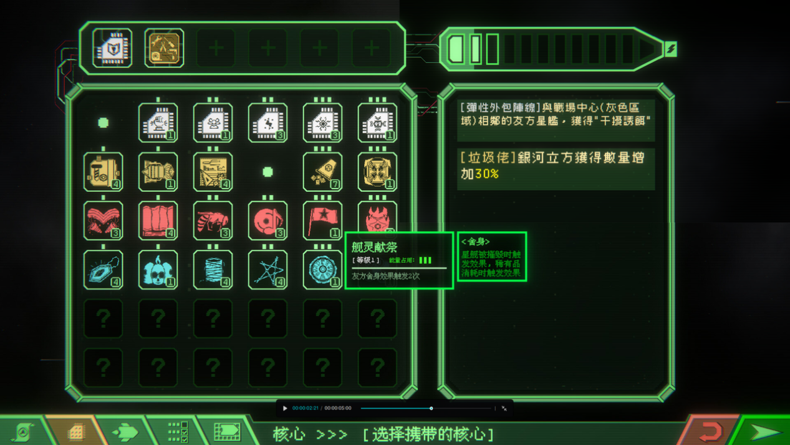Pick the cyan flaming skull core
Viewport: 790px width, 445px height.
[x=158, y=270]
